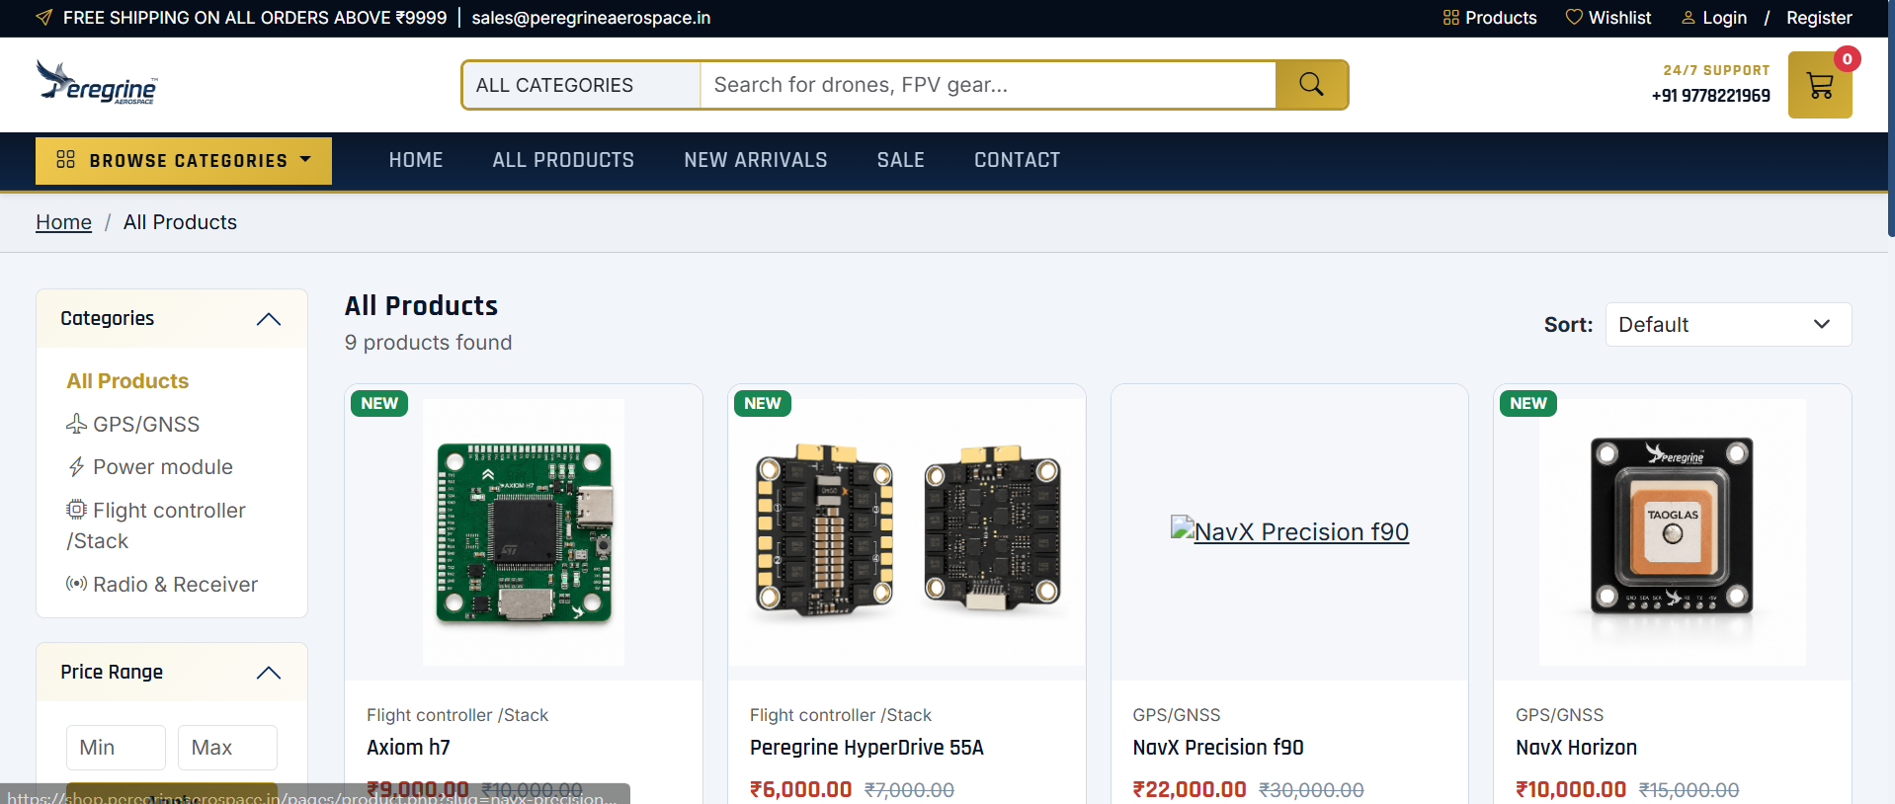Image resolution: width=1895 pixels, height=804 pixels.
Task: Click the Peregrine Aerospace logo
Action: (97, 83)
